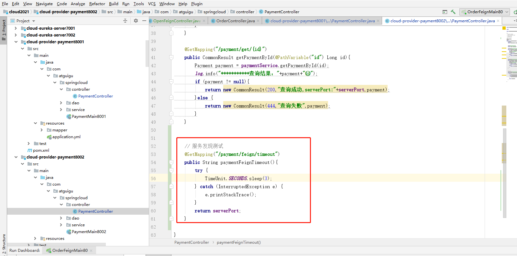The height and width of the screenshot is (256, 517).
Task: Open the Plugin menu
Action: click(197, 4)
